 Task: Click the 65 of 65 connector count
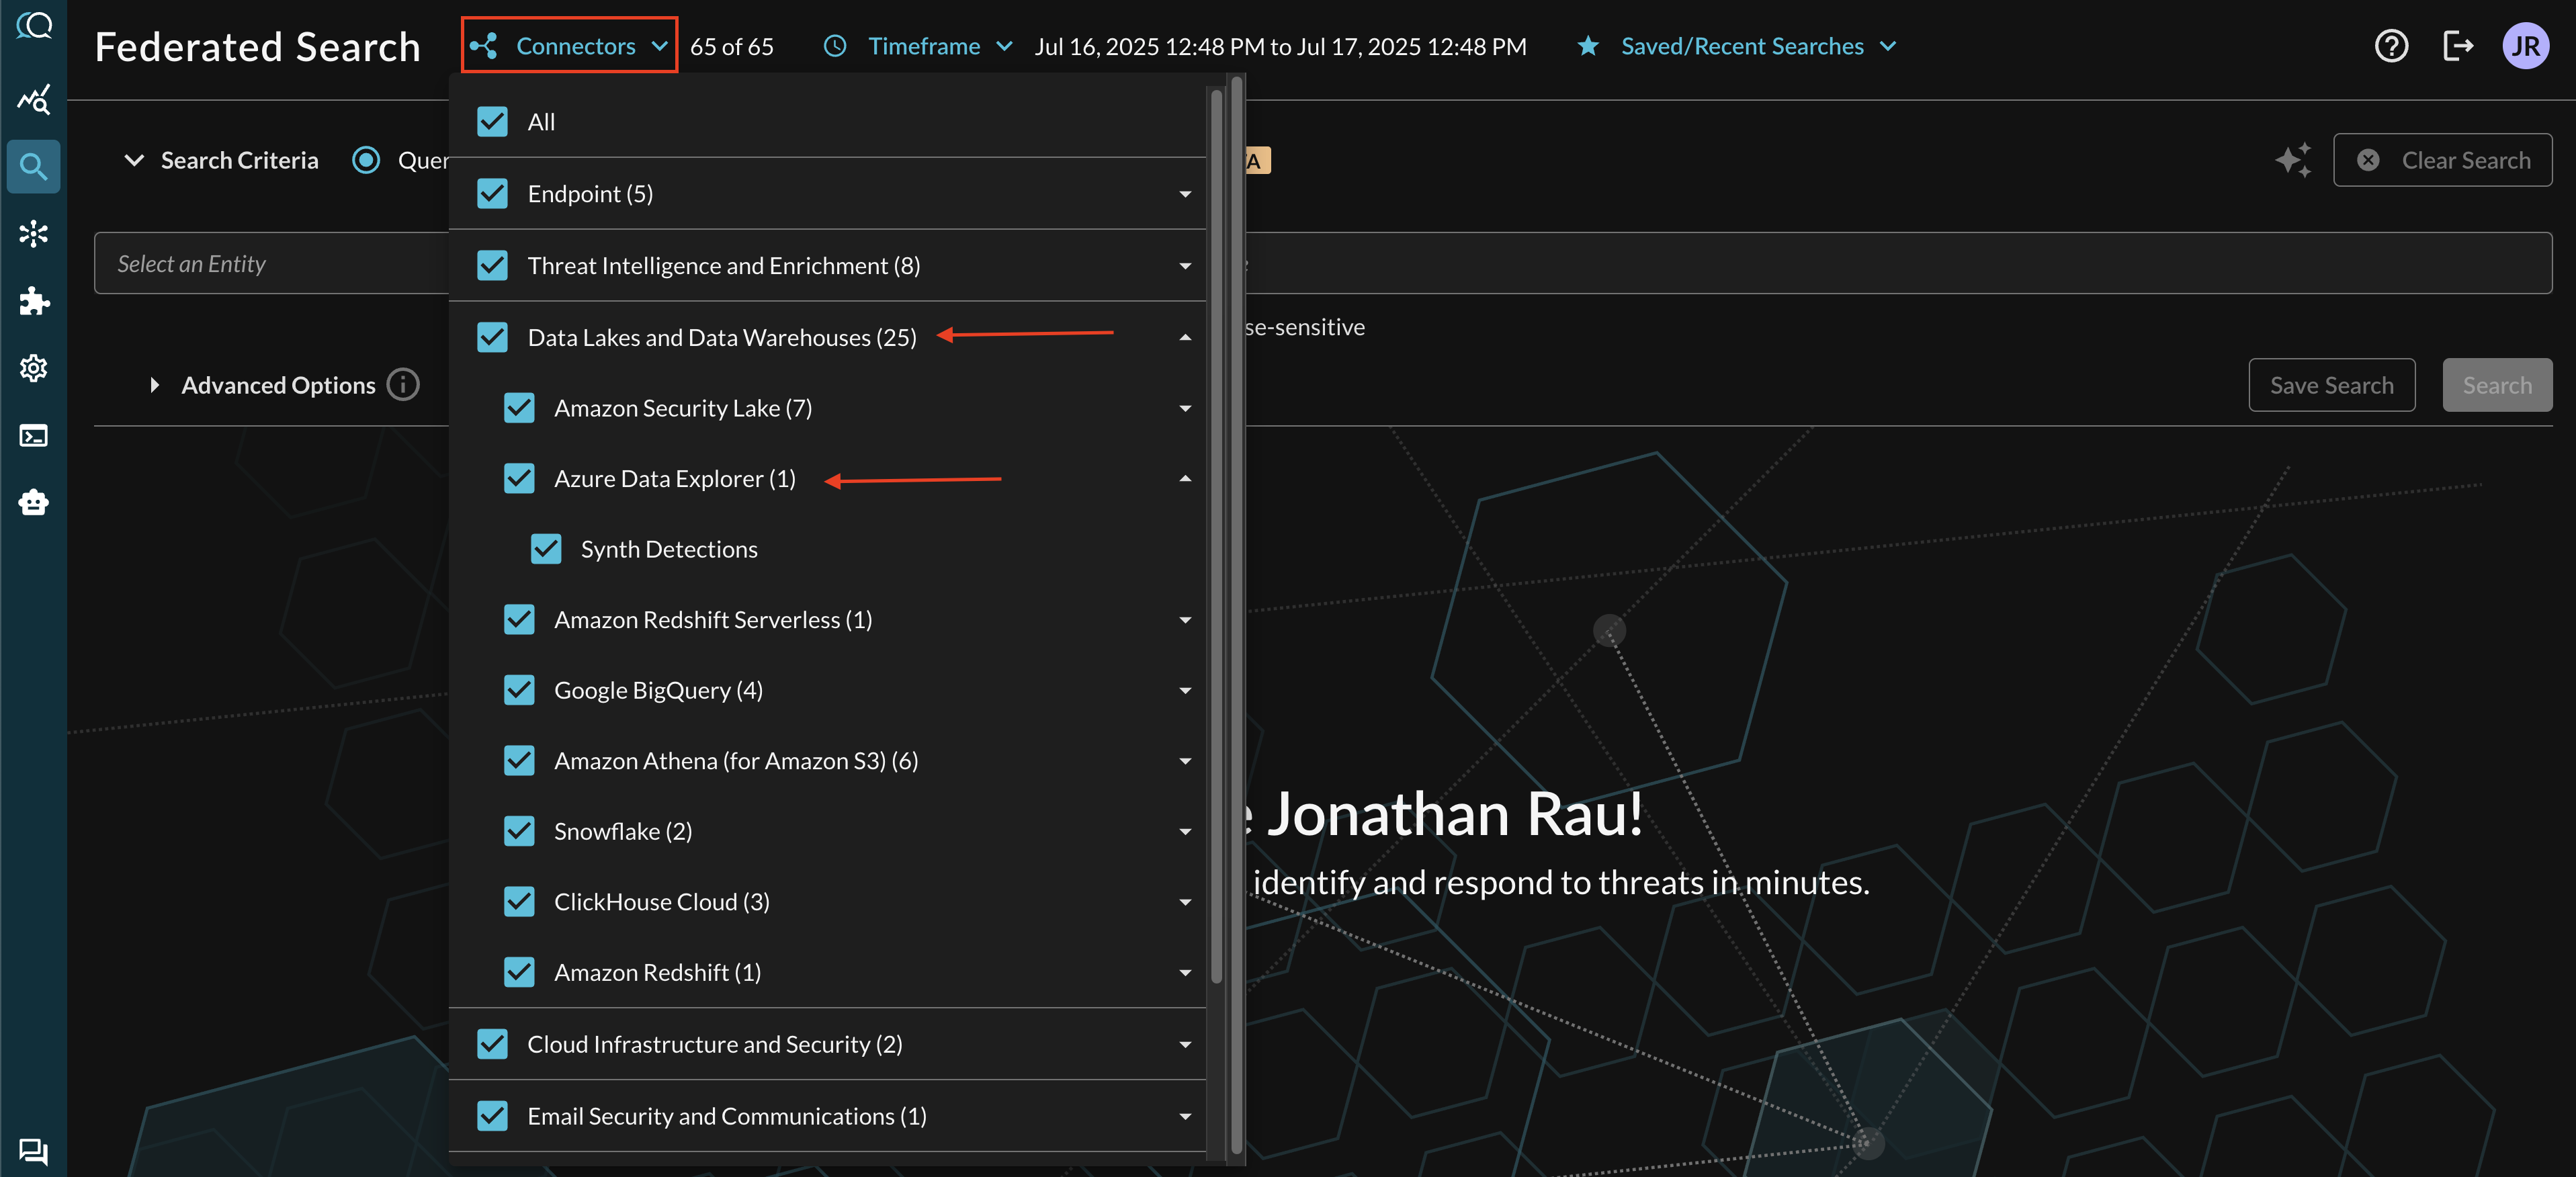pos(731,46)
